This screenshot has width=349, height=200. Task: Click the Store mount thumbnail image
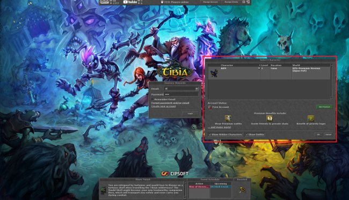click(x=103, y=190)
